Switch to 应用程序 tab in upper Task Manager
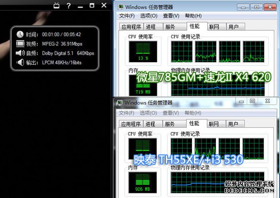 click(131, 27)
